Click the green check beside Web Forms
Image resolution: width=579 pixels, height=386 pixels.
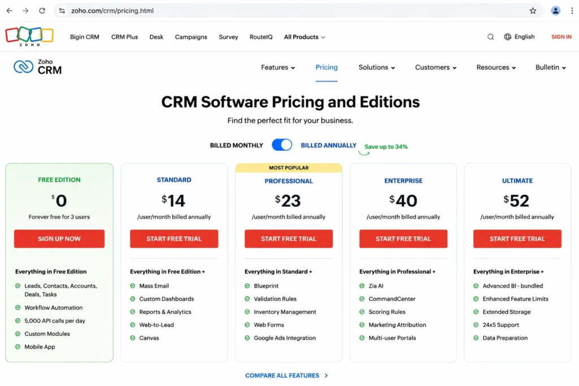tap(247, 325)
